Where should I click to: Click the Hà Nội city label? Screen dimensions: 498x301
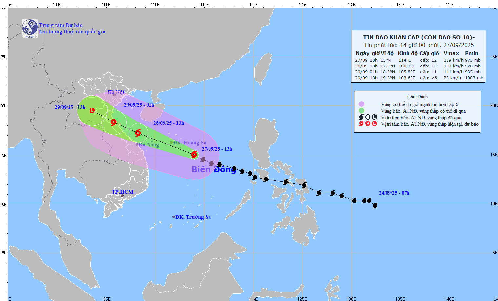(x=115, y=92)
